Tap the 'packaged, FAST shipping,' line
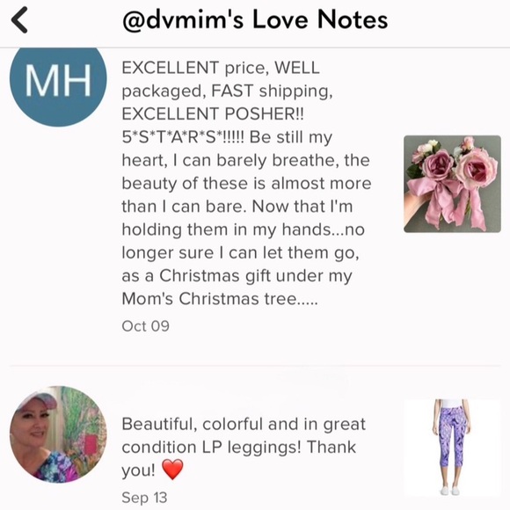The width and height of the screenshot is (510, 510). point(228,91)
